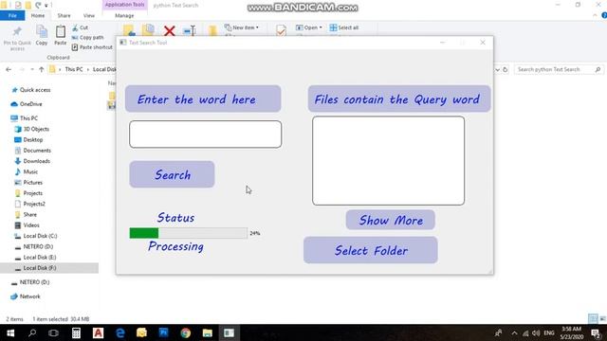The width and height of the screenshot is (607, 341).
Task: Refresh the Explorer address bar
Action: pyautogui.click(x=506, y=69)
